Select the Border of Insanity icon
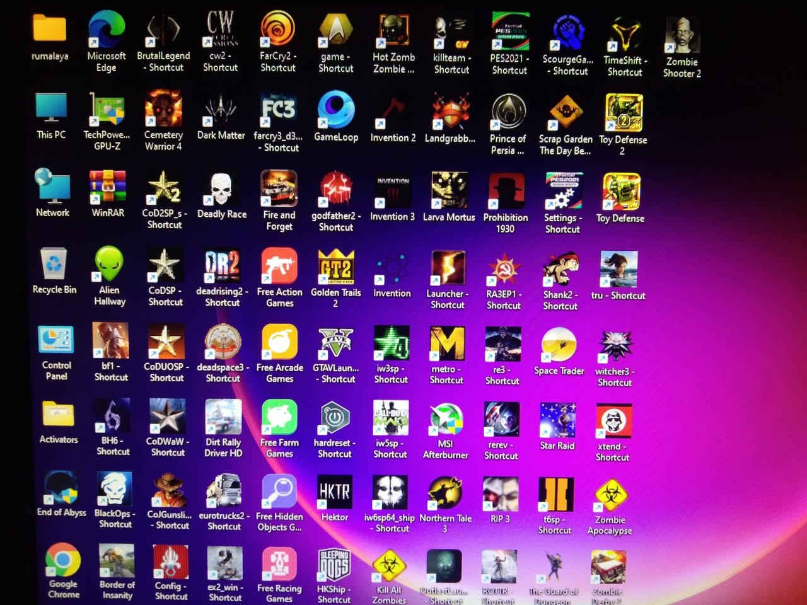This screenshot has height=605, width=807. (x=117, y=561)
